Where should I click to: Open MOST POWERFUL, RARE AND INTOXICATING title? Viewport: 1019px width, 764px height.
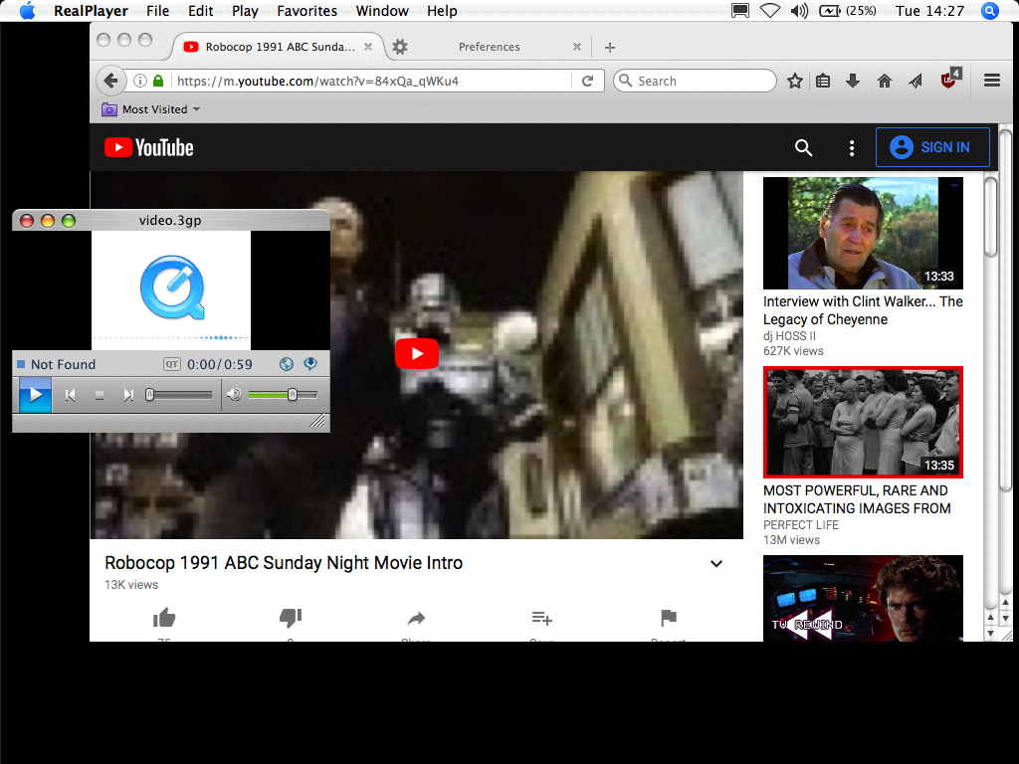click(857, 499)
